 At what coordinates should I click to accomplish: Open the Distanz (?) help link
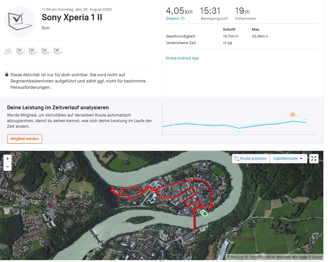[x=175, y=18]
